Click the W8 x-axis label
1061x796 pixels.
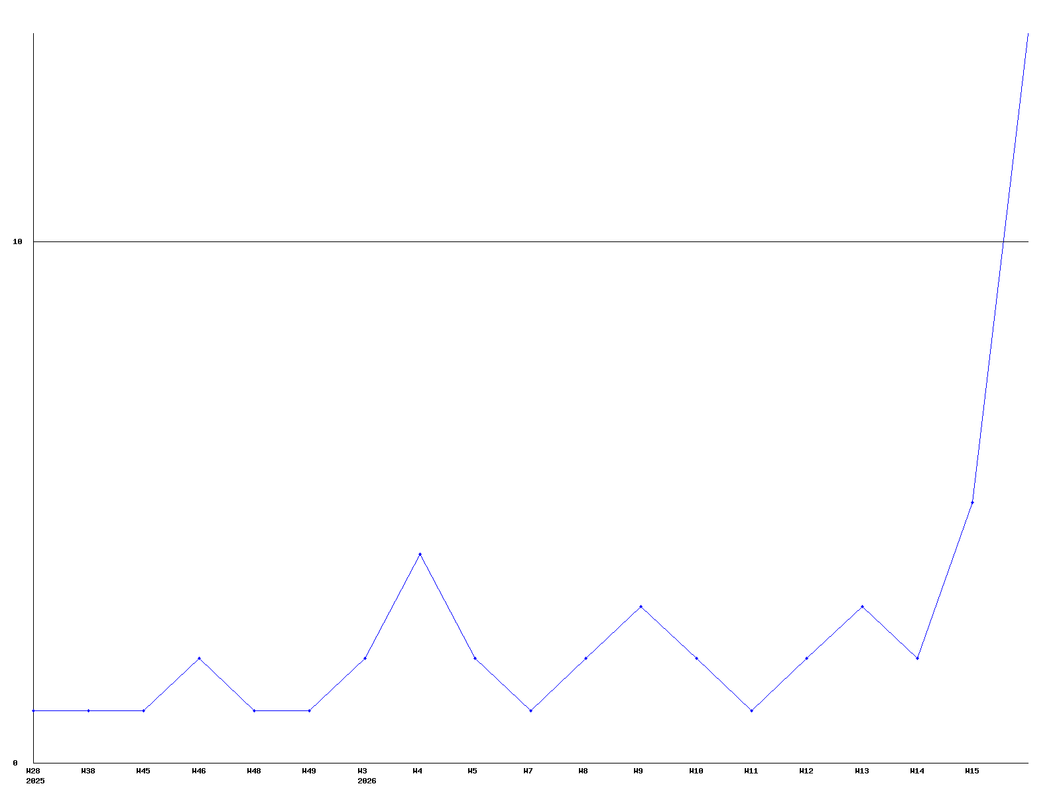[583, 771]
